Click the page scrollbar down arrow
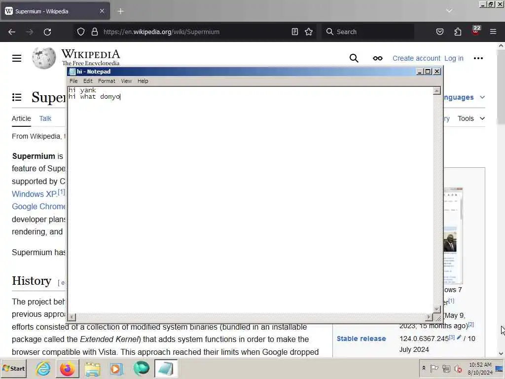 [501, 353]
